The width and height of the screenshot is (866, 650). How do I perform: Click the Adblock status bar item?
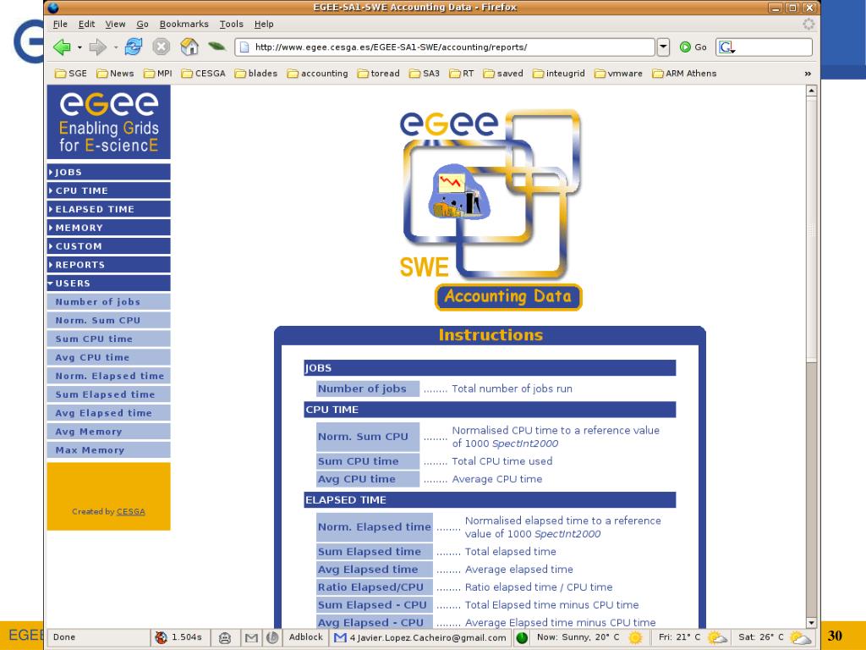[305, 636]
